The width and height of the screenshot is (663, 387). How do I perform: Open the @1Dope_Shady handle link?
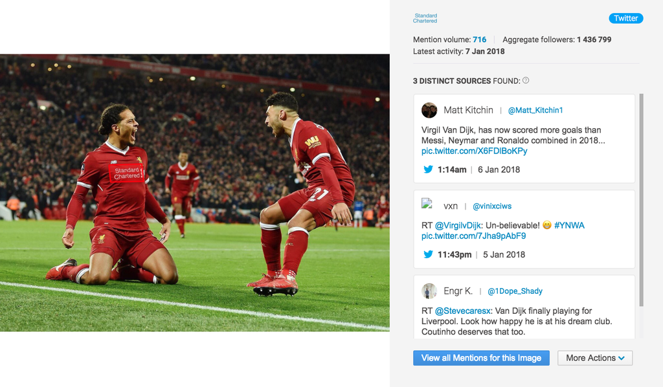click(x=515, y=291)
